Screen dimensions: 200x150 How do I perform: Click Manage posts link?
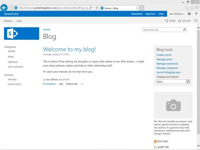(164, 59)
